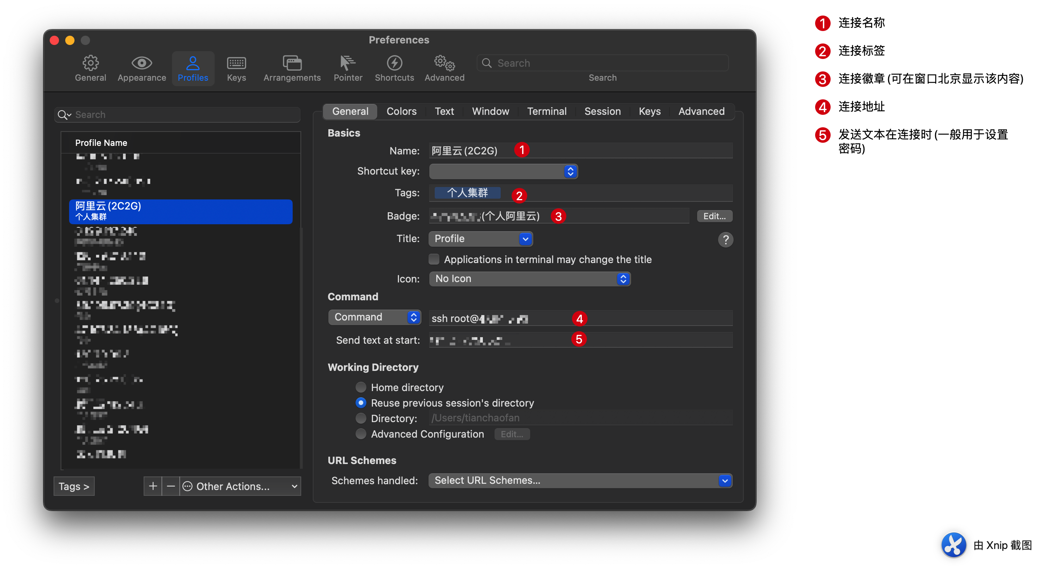This screenshot has height=568, width=1048.
Task: Click Edit button beside Advanced Configuration
Action: click(512, 434)
